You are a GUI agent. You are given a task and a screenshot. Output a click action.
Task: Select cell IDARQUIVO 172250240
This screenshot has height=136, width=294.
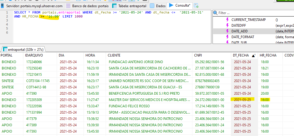coord(40,68)
